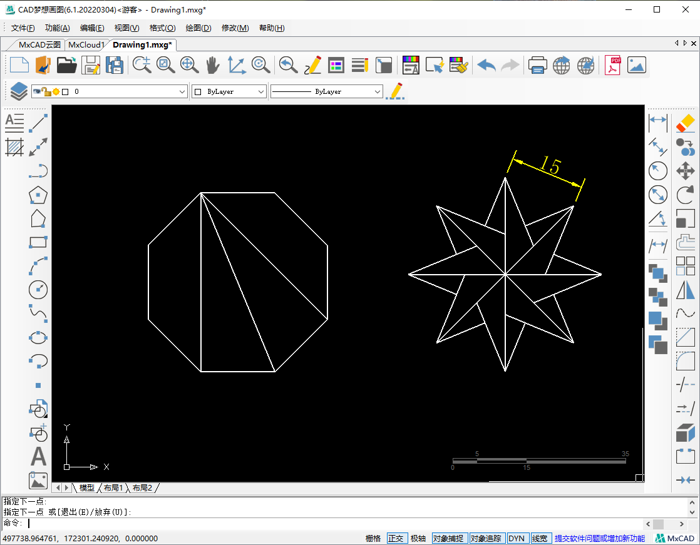Open the Layer manager icon
The width and height of the screenshot is (700, 545).
(19, 91)
